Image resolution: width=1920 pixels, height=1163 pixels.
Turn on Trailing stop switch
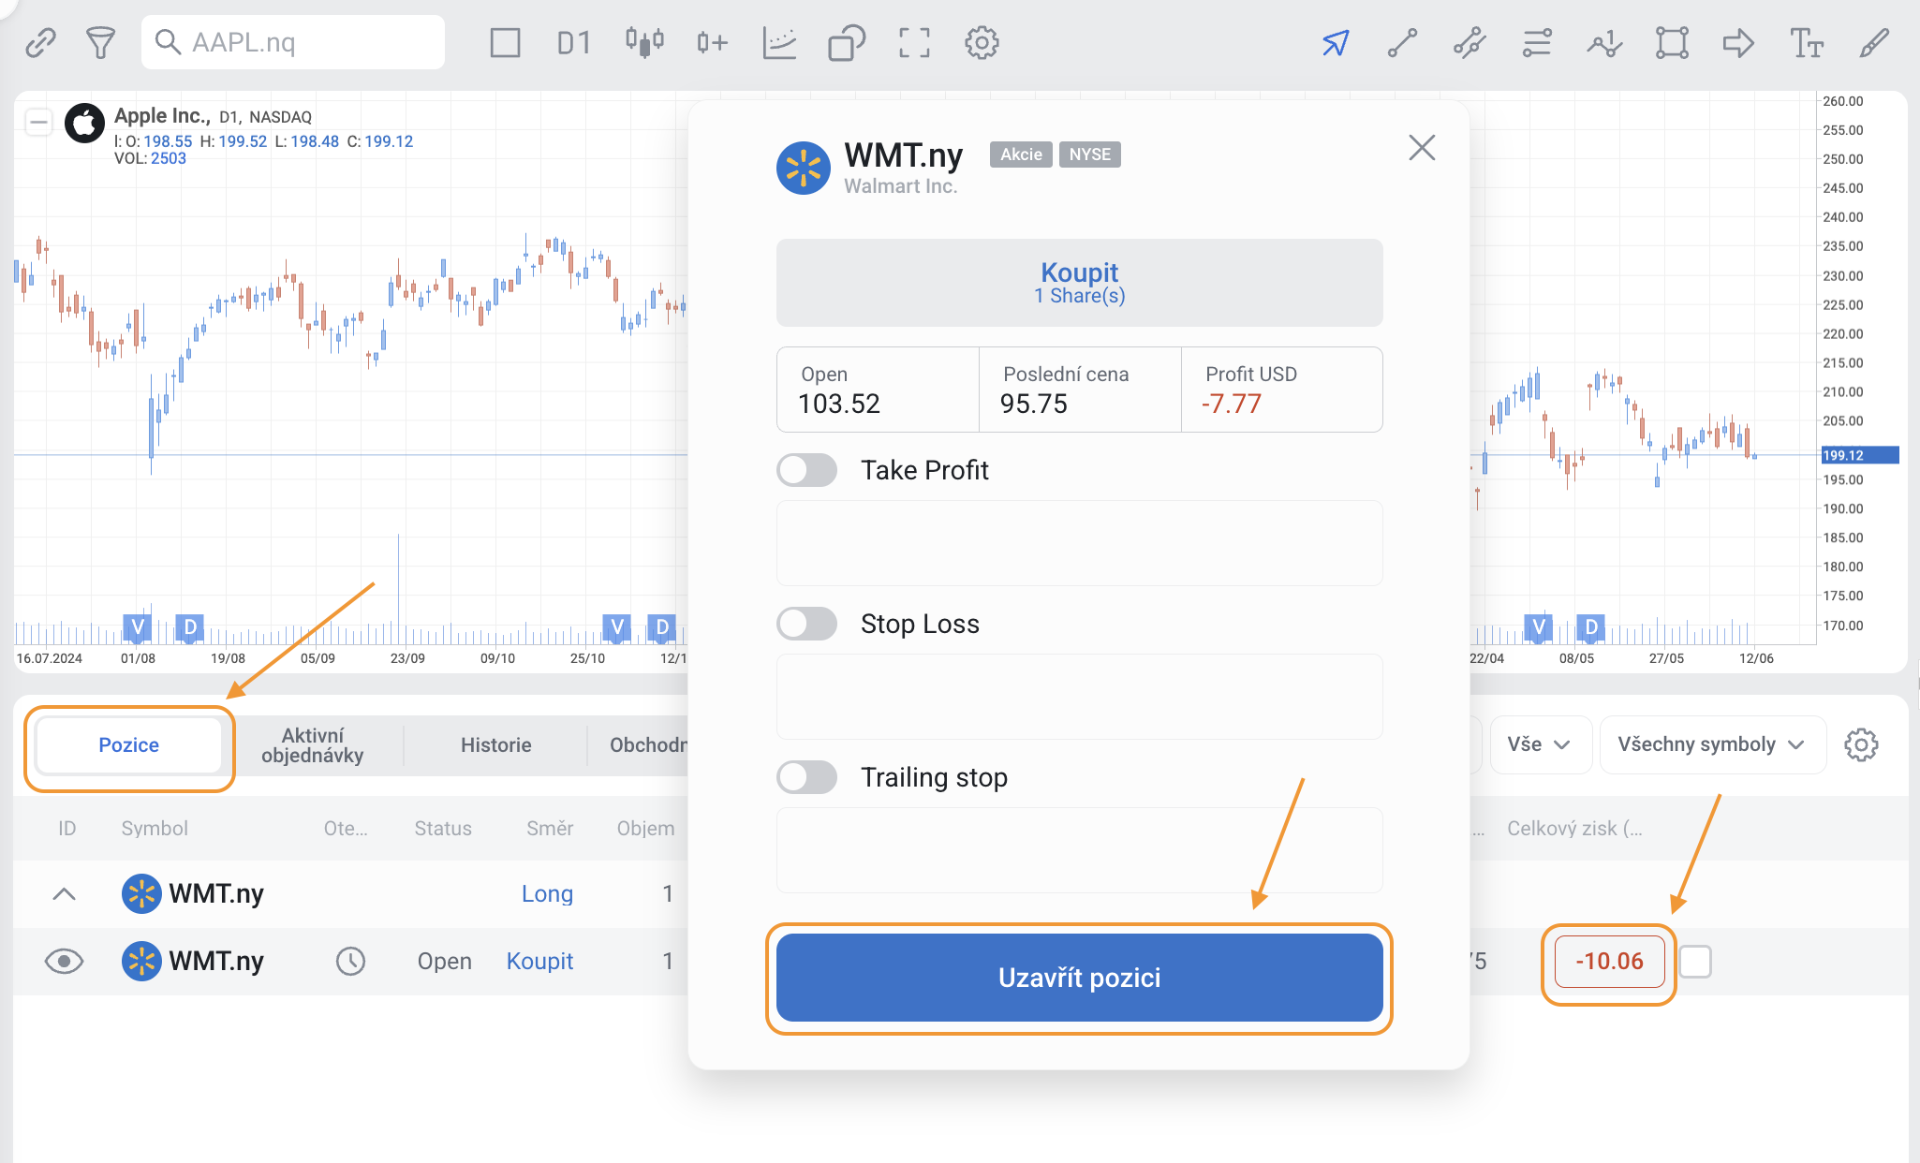[x=806, y=777]
